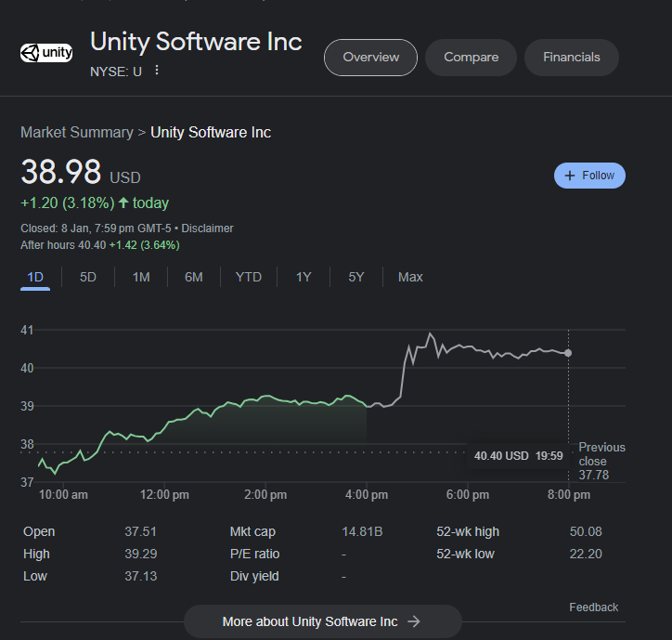Click the 40.40 USD 19:59 tooltip
Screen dimensions: 672x640
[x=518, y=455]
